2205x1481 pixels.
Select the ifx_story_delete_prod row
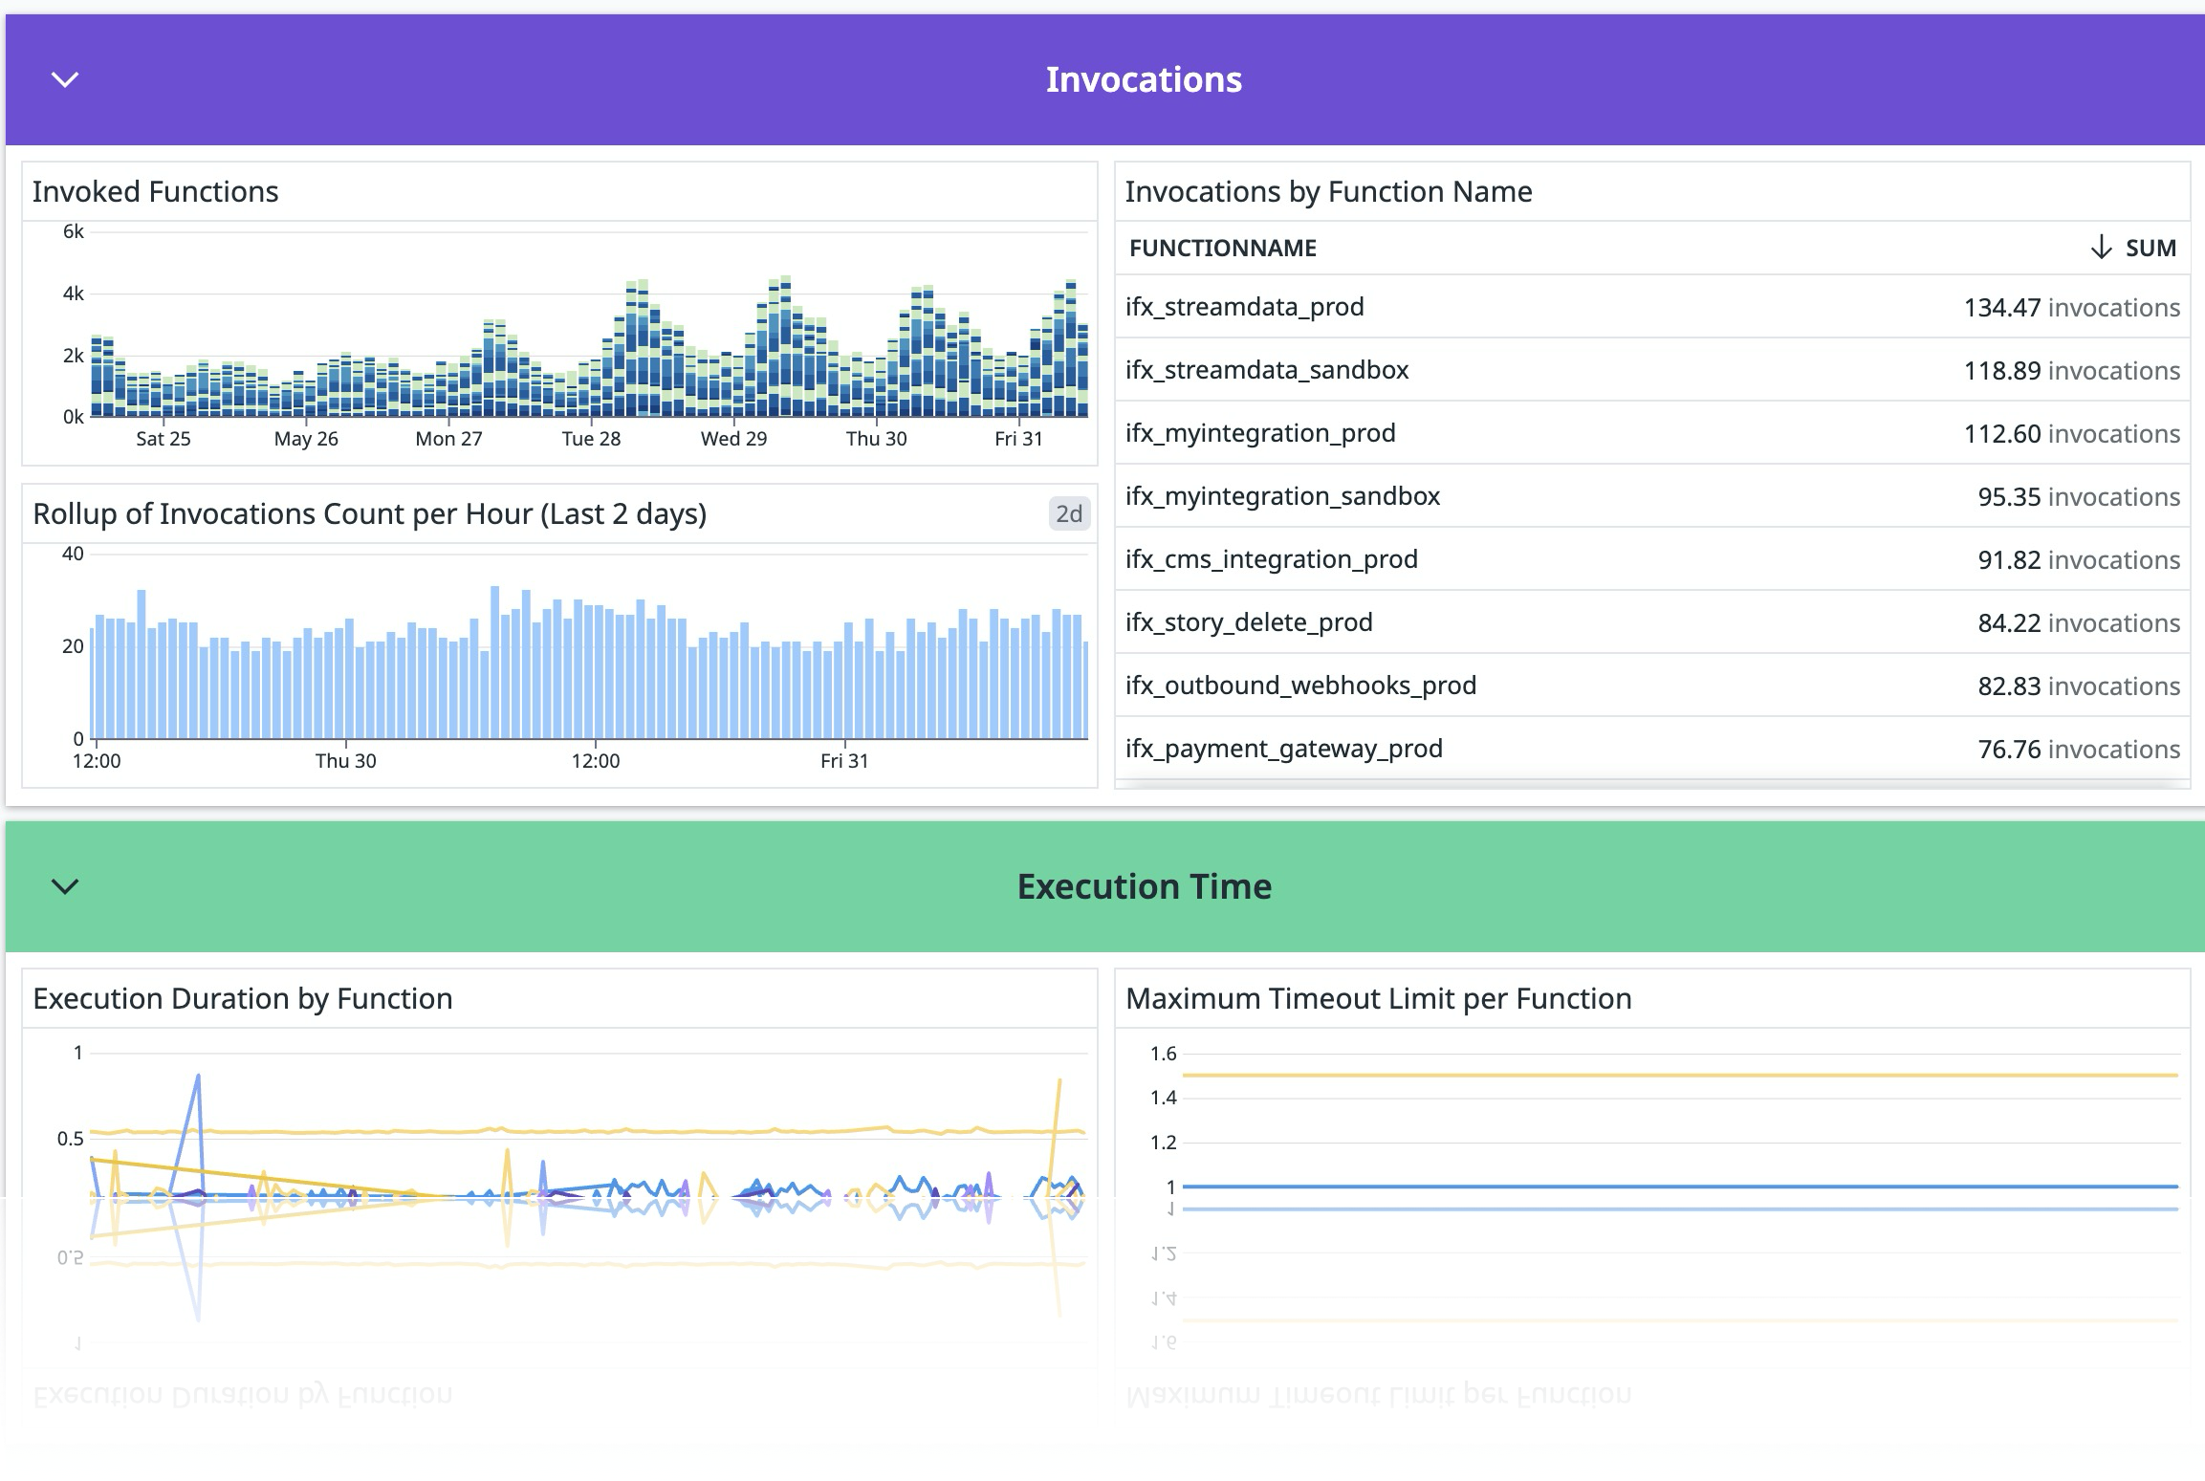coord(1652,622)
